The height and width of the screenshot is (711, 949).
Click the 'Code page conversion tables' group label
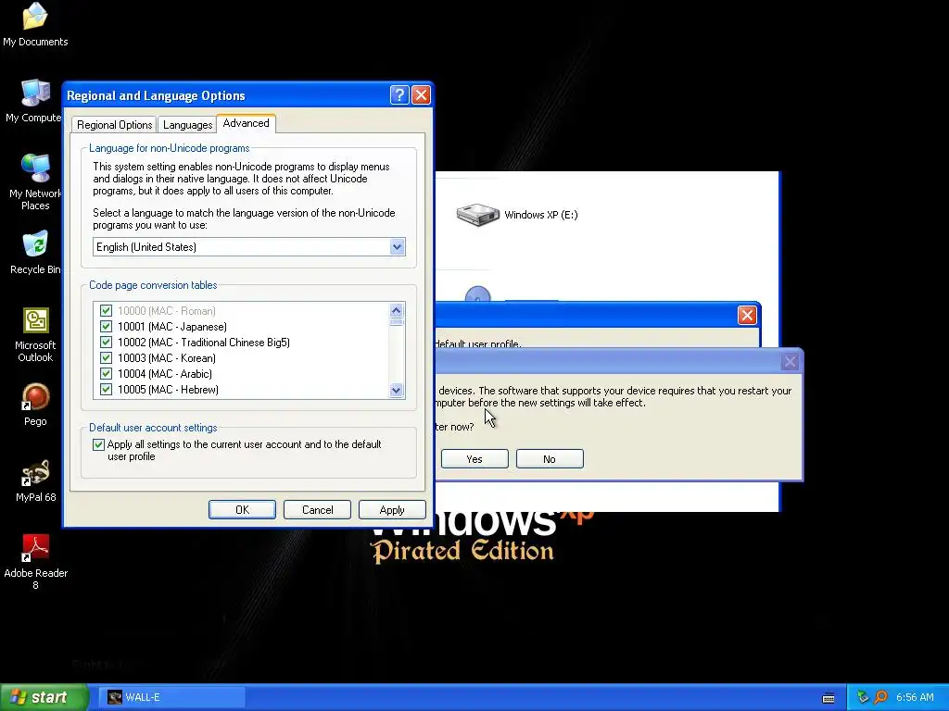click(x=153, y=285)
